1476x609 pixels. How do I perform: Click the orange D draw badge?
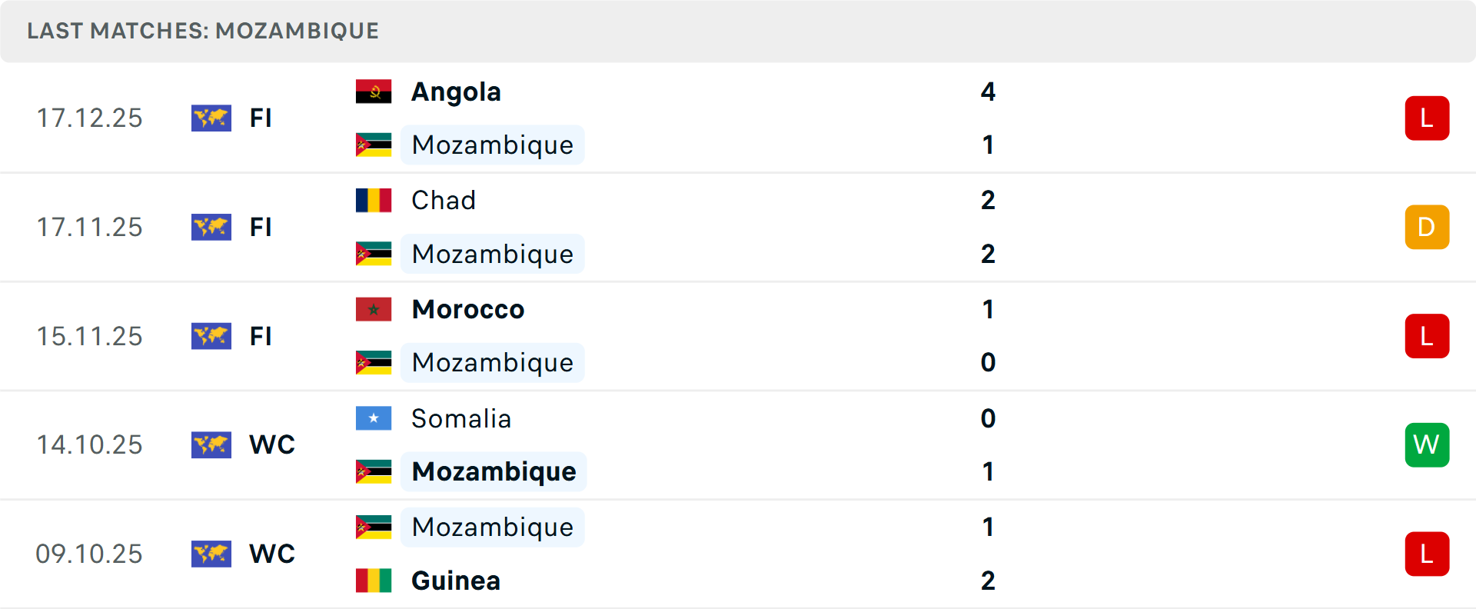1427,228
